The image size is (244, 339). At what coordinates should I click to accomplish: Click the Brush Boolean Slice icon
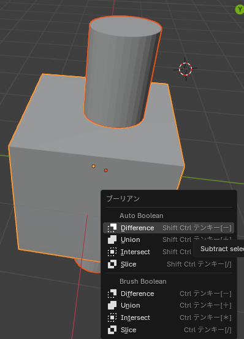click(112, 330)
